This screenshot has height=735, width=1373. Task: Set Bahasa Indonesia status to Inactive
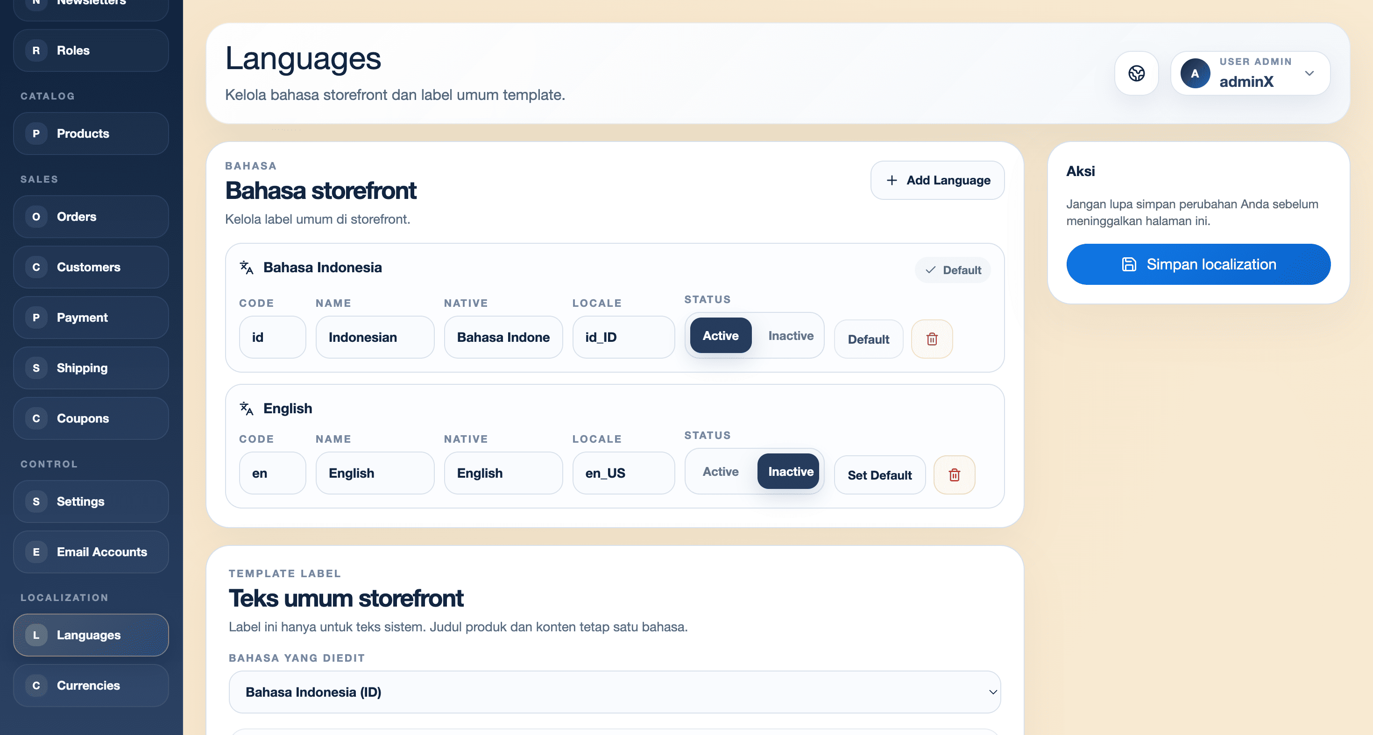pyautogui.click(x=791, y=336)
